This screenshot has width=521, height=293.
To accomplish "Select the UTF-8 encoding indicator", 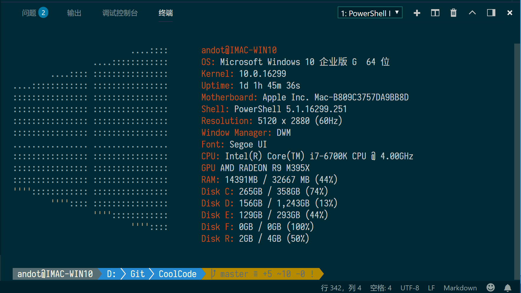I will (410, 288).
